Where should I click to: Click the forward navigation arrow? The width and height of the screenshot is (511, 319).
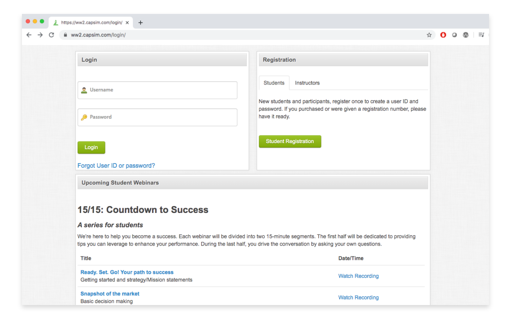(40, 35)
